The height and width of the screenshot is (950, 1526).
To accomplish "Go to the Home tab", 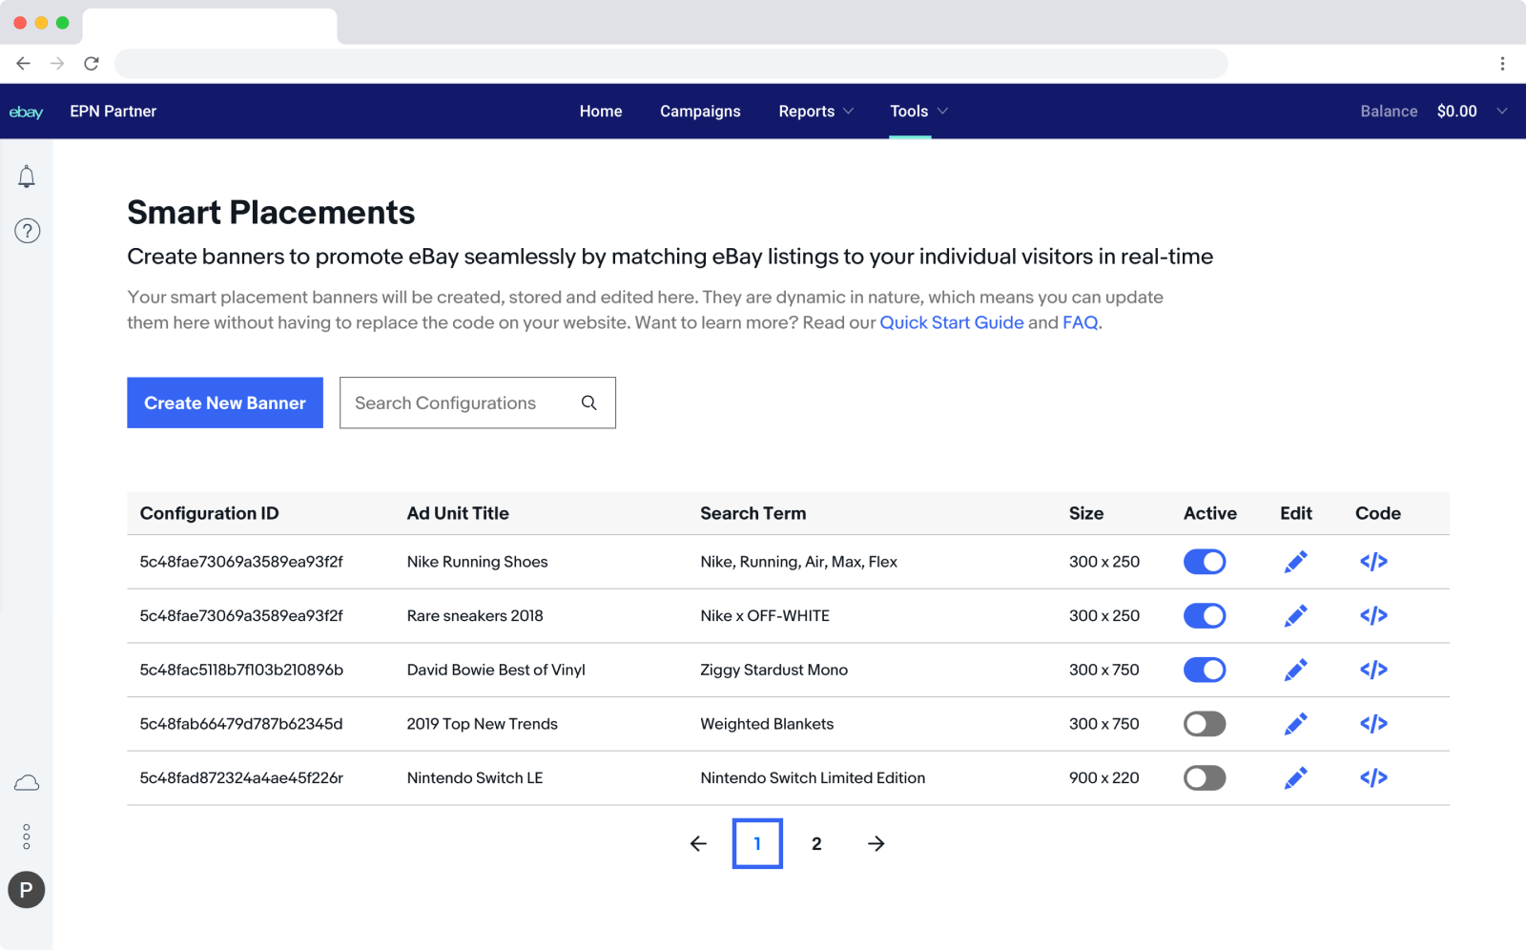I will tap(601, 112).
